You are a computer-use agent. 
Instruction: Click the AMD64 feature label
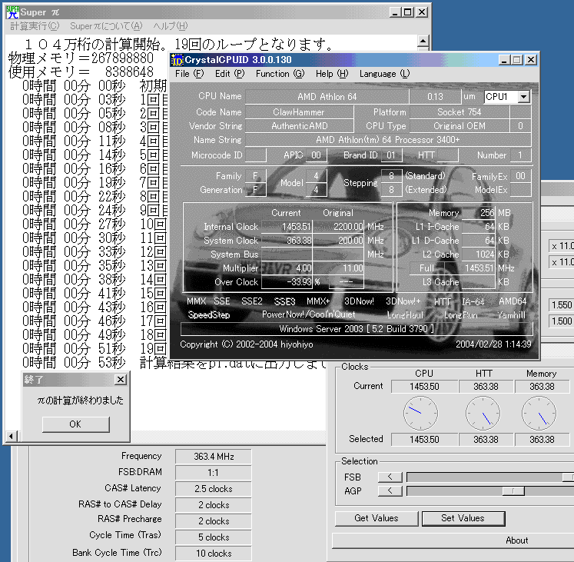[513, 301]
